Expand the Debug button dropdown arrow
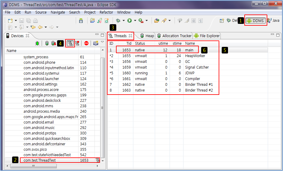This screenshot has height=171, width=283. pos(124,21)
